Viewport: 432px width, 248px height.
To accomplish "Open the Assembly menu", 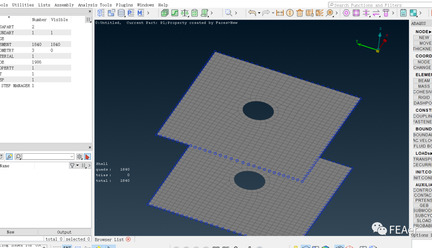I will click(x=64, y=5).
